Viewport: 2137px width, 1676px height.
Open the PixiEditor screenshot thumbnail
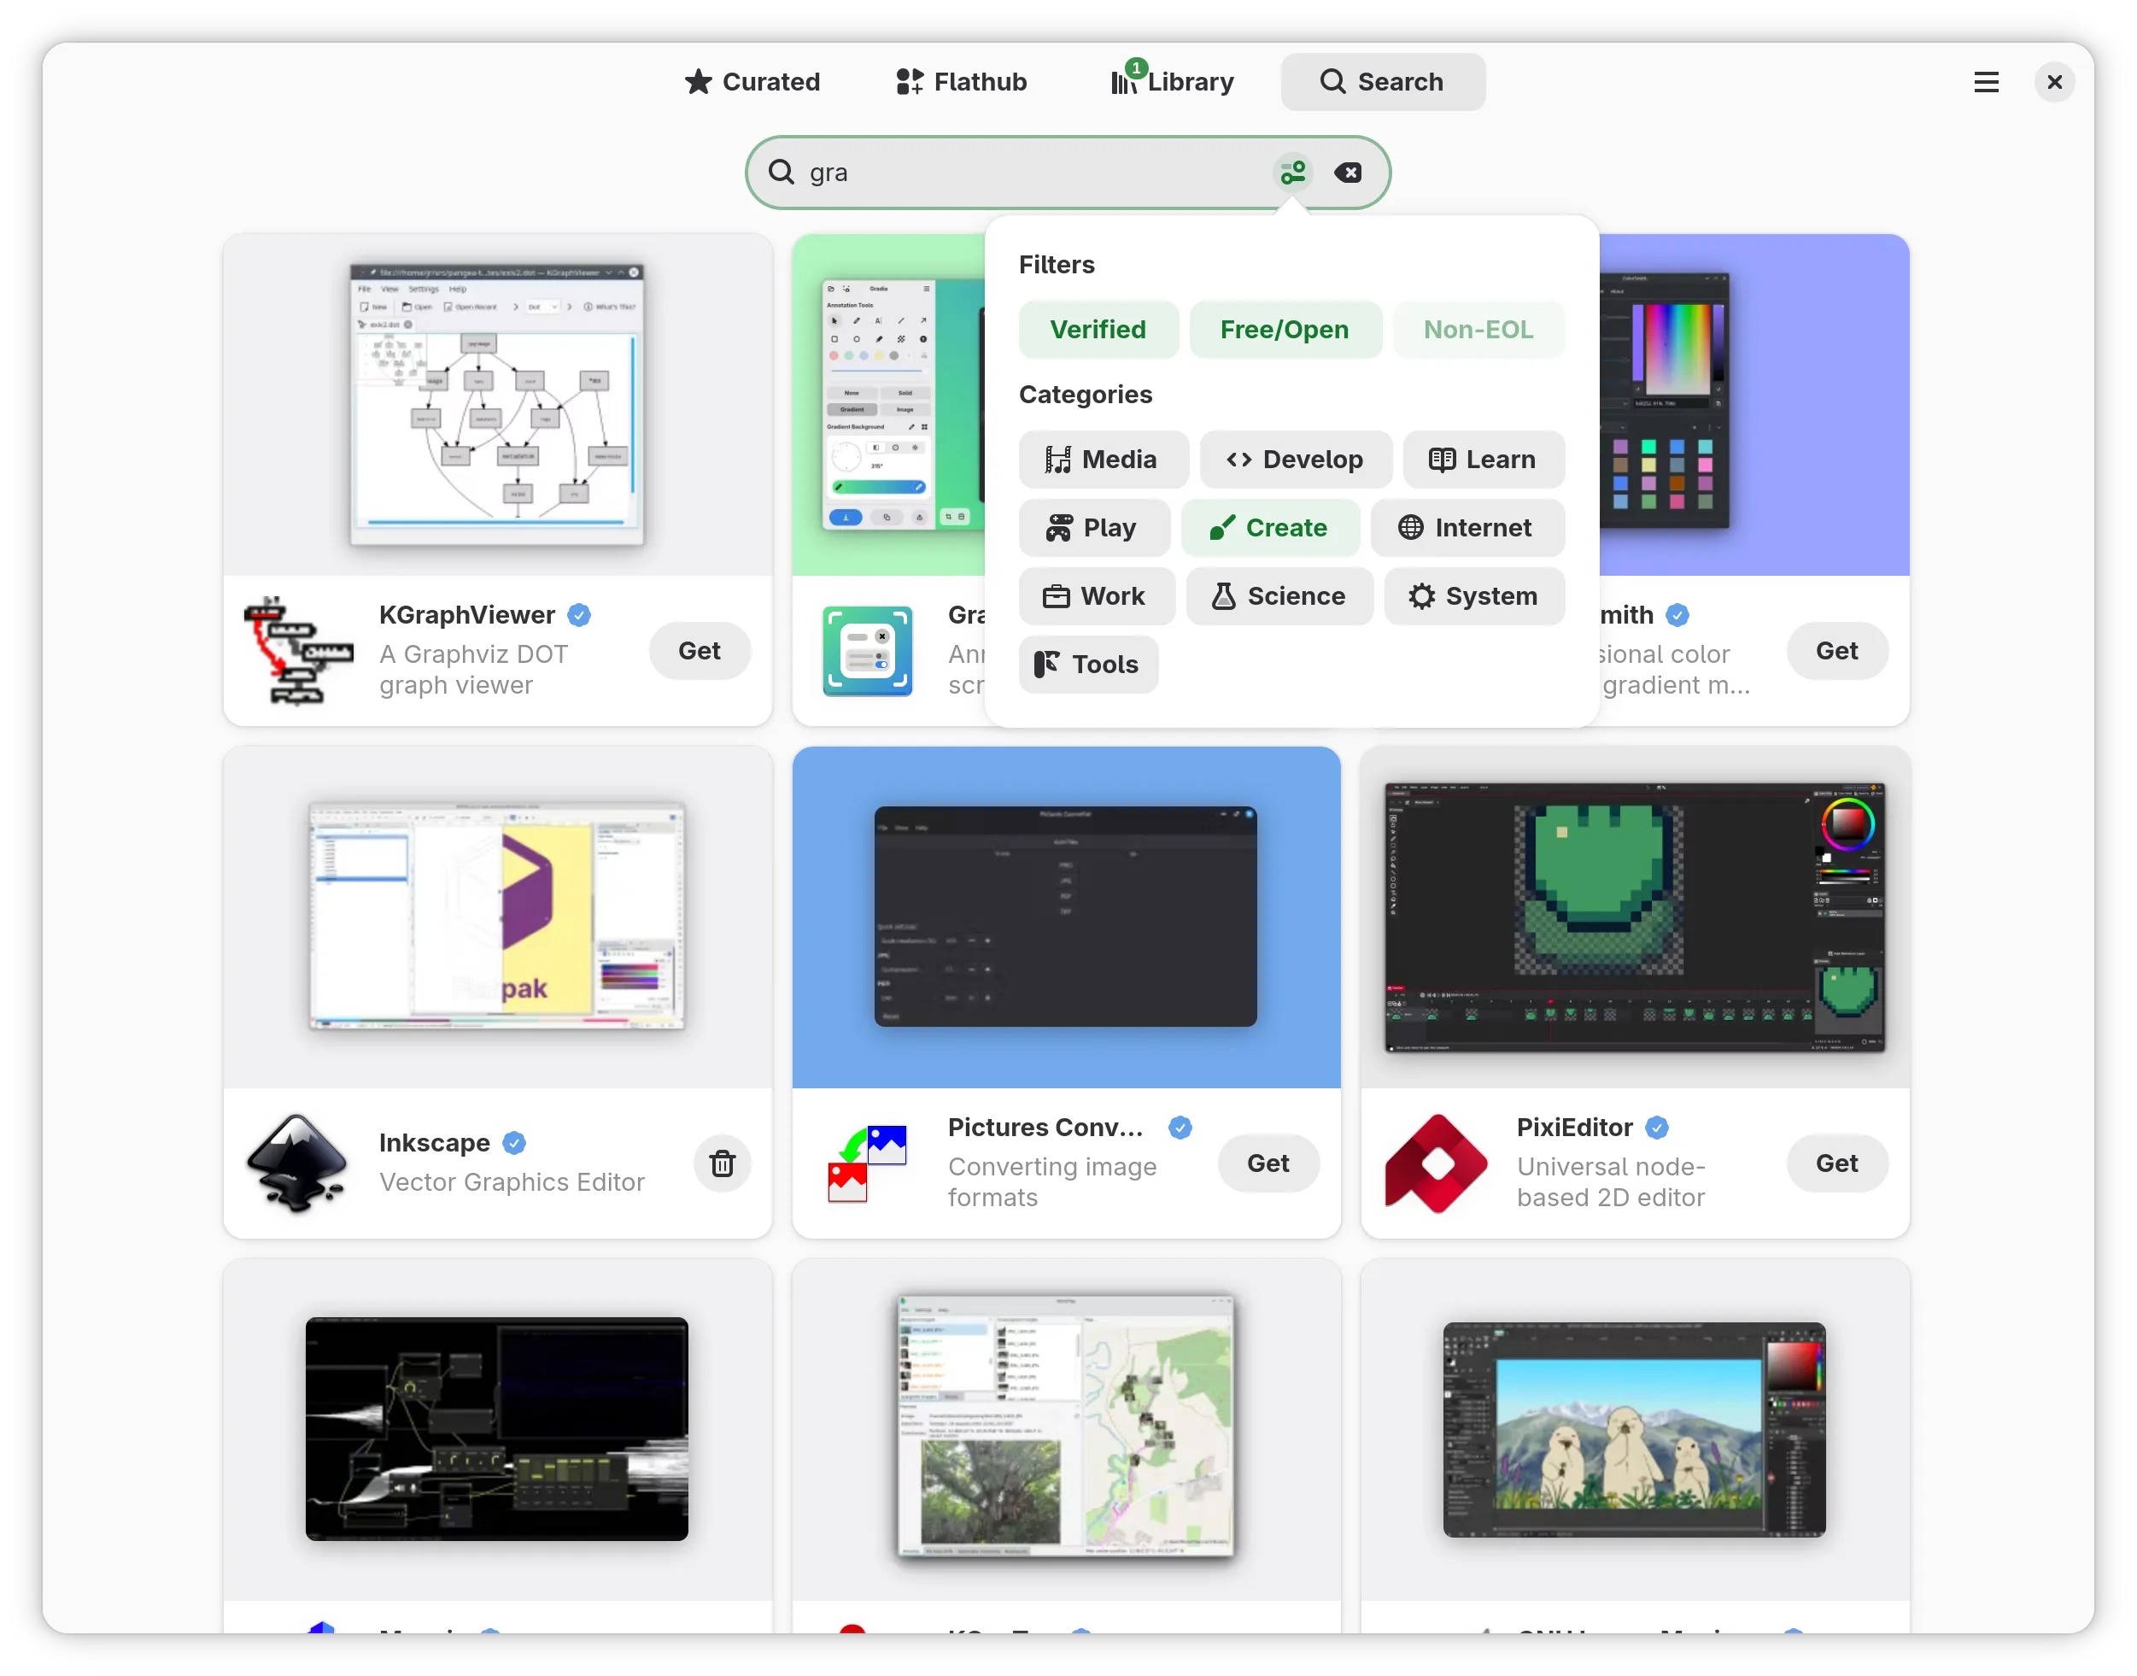(1634, 917)
